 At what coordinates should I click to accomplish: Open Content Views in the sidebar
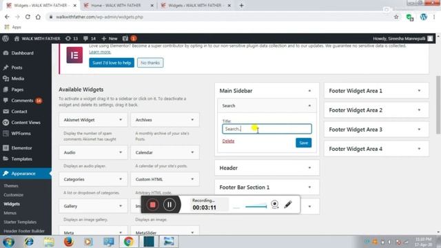25,123
